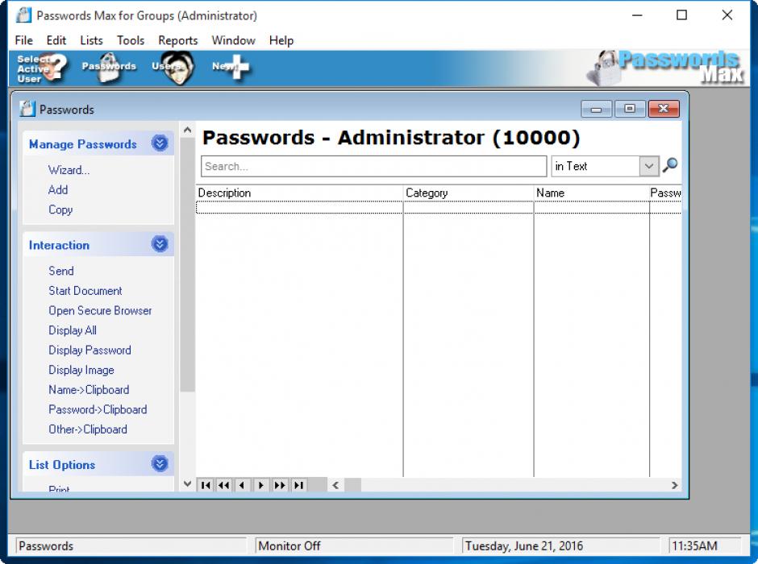Click the New plus toolbar icon
The width and height of the screenshot is (758, 564).
(x=232, y=68)
